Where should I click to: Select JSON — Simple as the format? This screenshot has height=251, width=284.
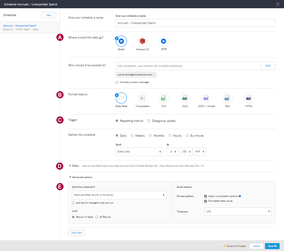[206, 98]
